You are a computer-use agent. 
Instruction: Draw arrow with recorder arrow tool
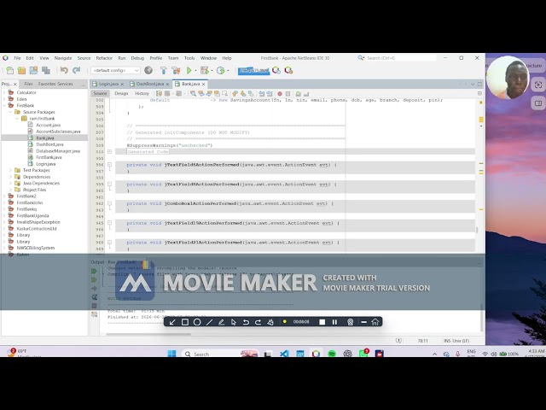(x=172, y=322)
